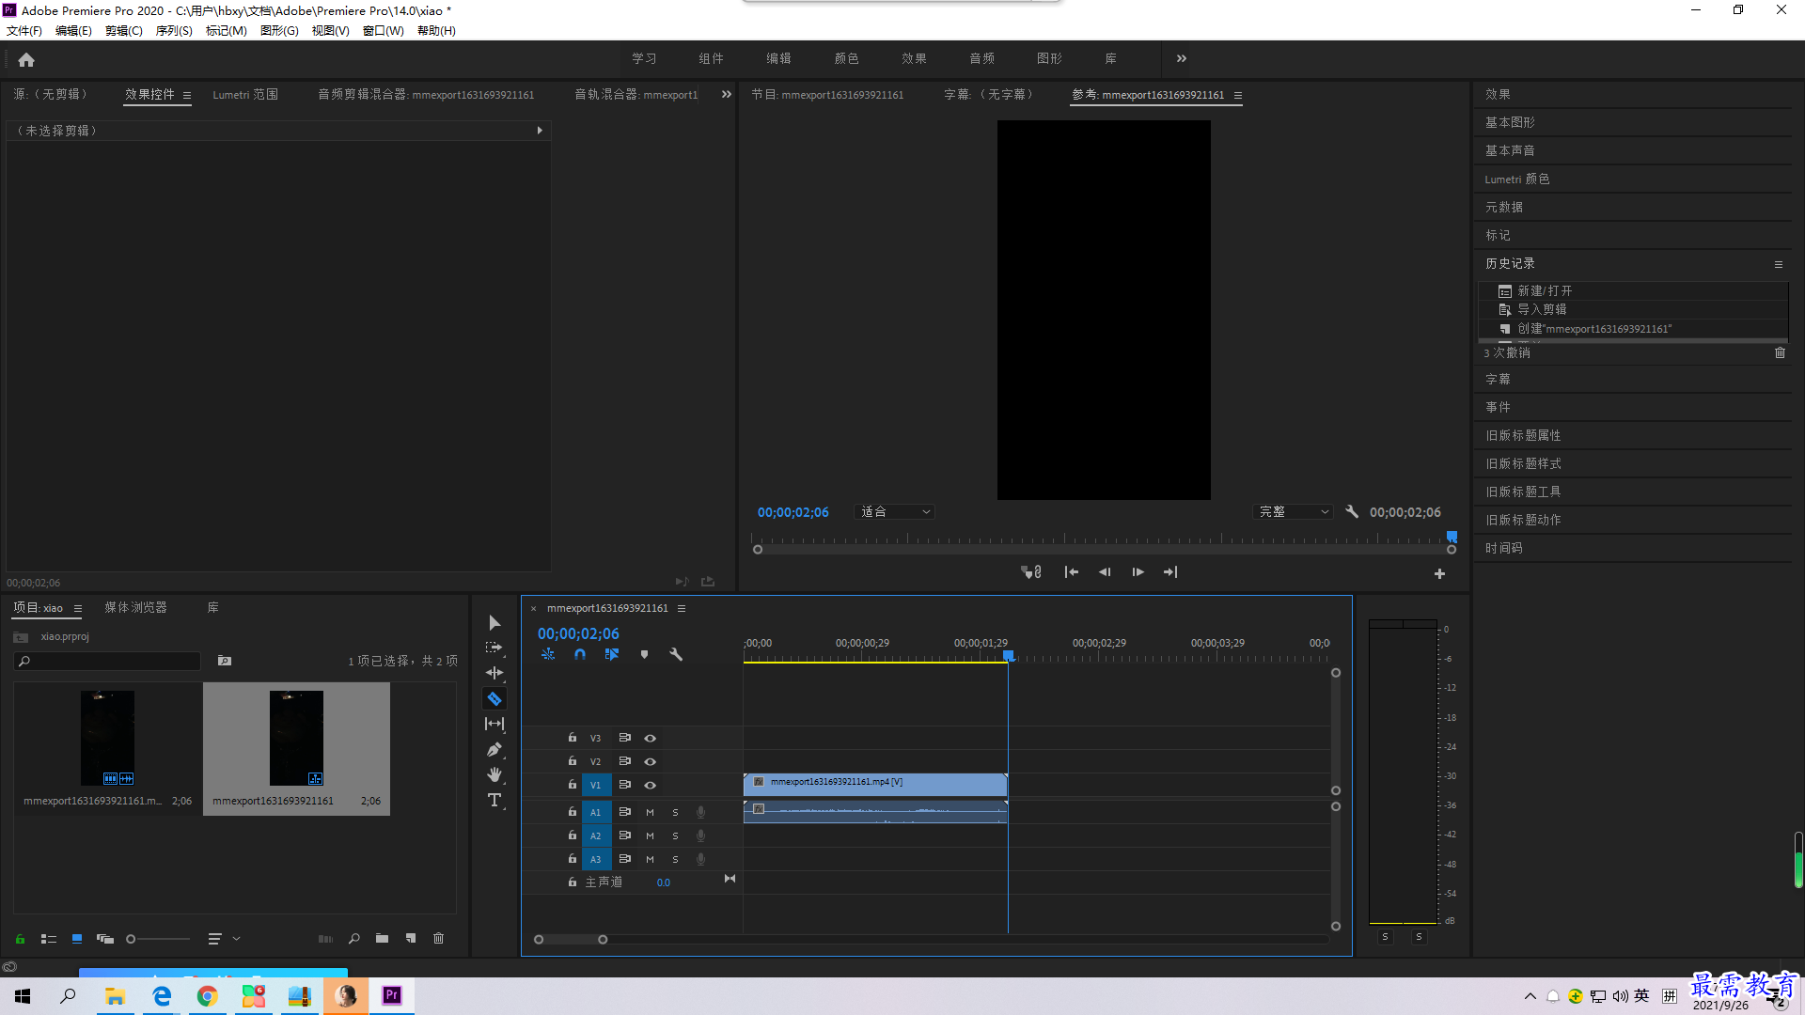Step forward one frame

[1138, 571]
